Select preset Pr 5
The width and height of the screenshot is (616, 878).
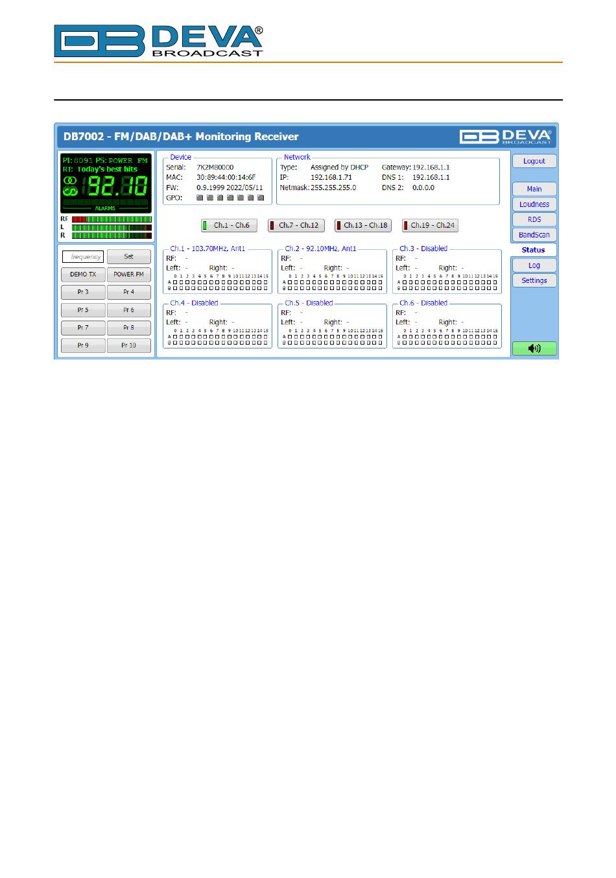(83, 310)
